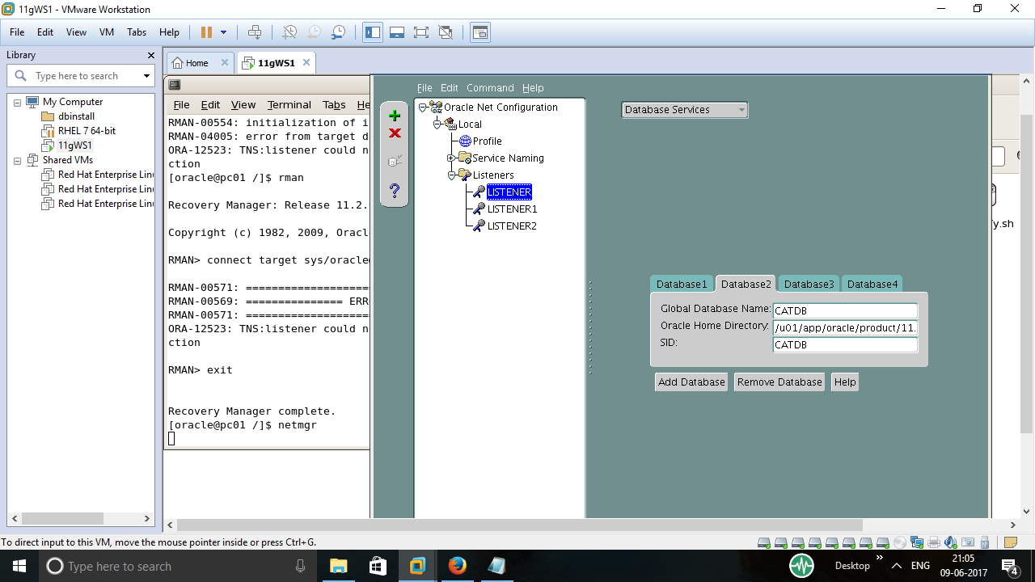This screenshot has height=582, width=1035.
Task: Click the sound card status icon
Action: click(950, 542)
